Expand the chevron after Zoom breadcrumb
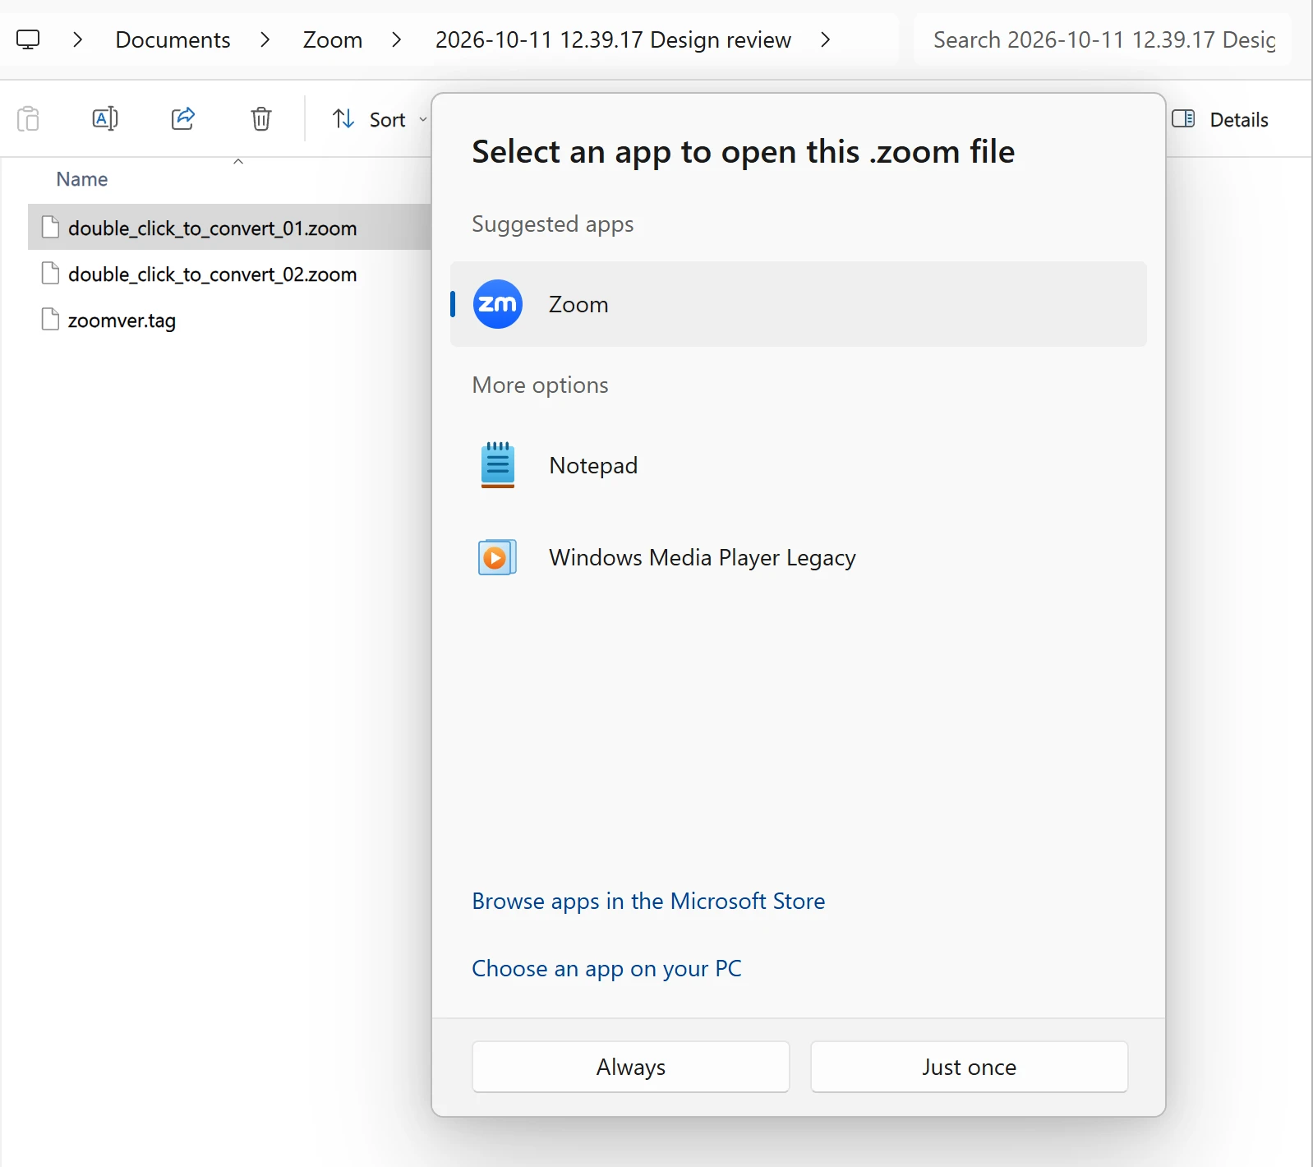 click(397, 39)
